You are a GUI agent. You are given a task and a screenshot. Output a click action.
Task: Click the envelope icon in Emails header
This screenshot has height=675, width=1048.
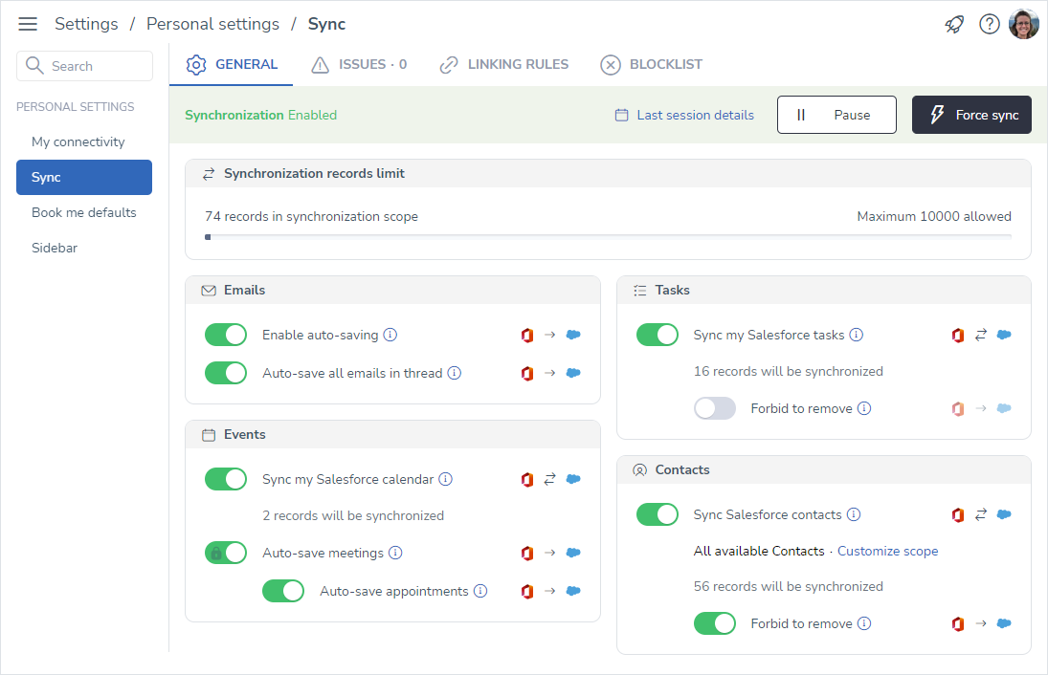tap(209, 291)
